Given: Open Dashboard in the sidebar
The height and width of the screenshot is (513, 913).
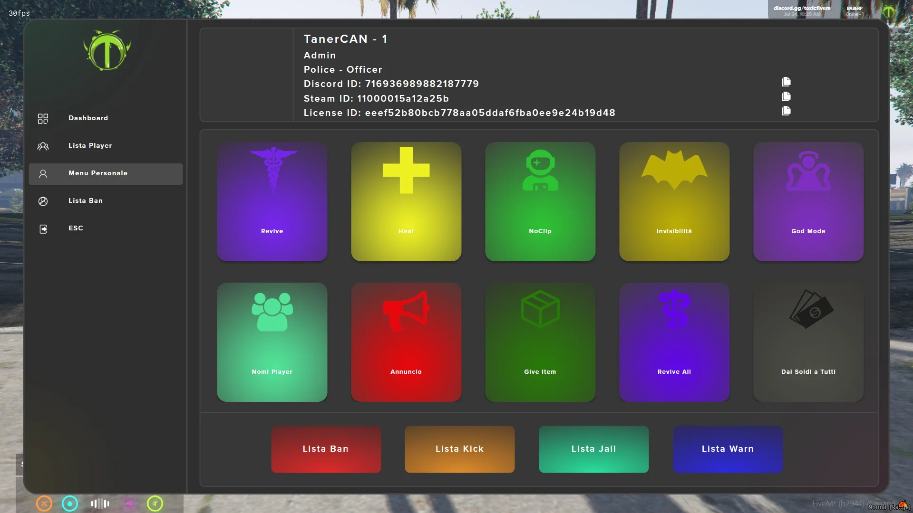Looking at the screenshot, I should click(88, 118).
